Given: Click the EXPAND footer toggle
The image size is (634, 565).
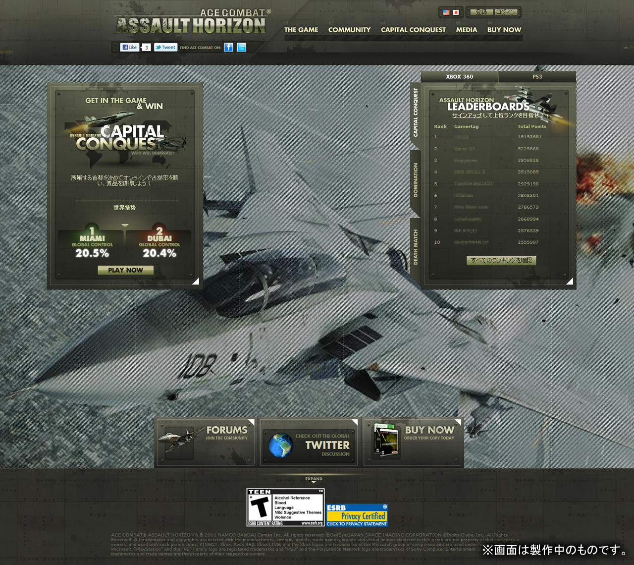Looking at the screenshot, I should [x=314, y=479].
